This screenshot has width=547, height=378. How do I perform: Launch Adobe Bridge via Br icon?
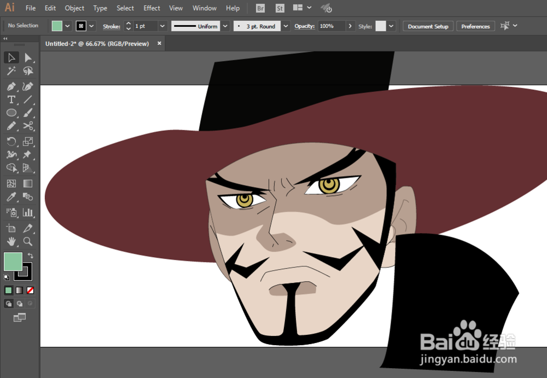tap(260, 8)
